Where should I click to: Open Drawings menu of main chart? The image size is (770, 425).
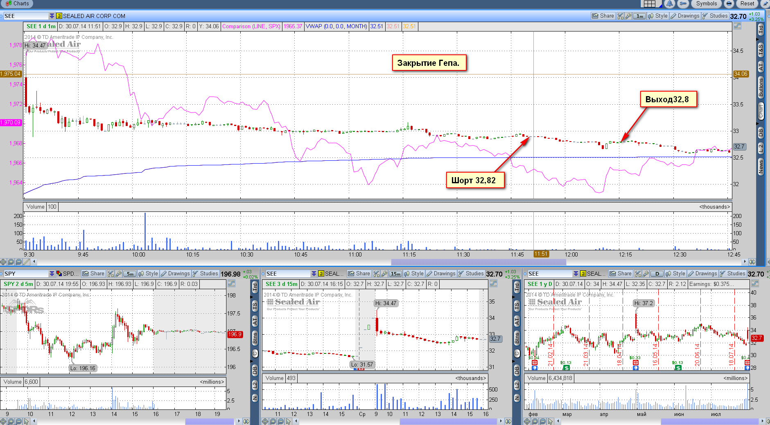point(685,16)
